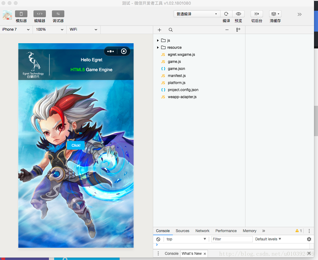This screenshot has width=318, height=260.
Task: Click the console prompt arrow line
Action: [x=231, y=245]
